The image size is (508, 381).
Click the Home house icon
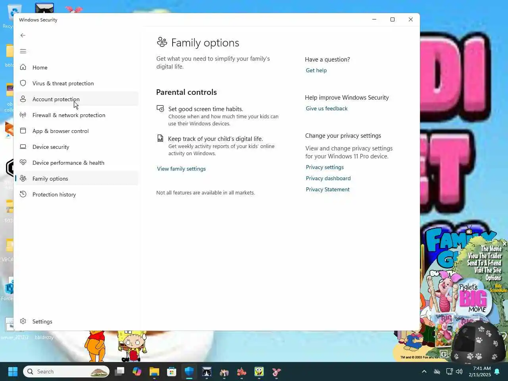23,67
